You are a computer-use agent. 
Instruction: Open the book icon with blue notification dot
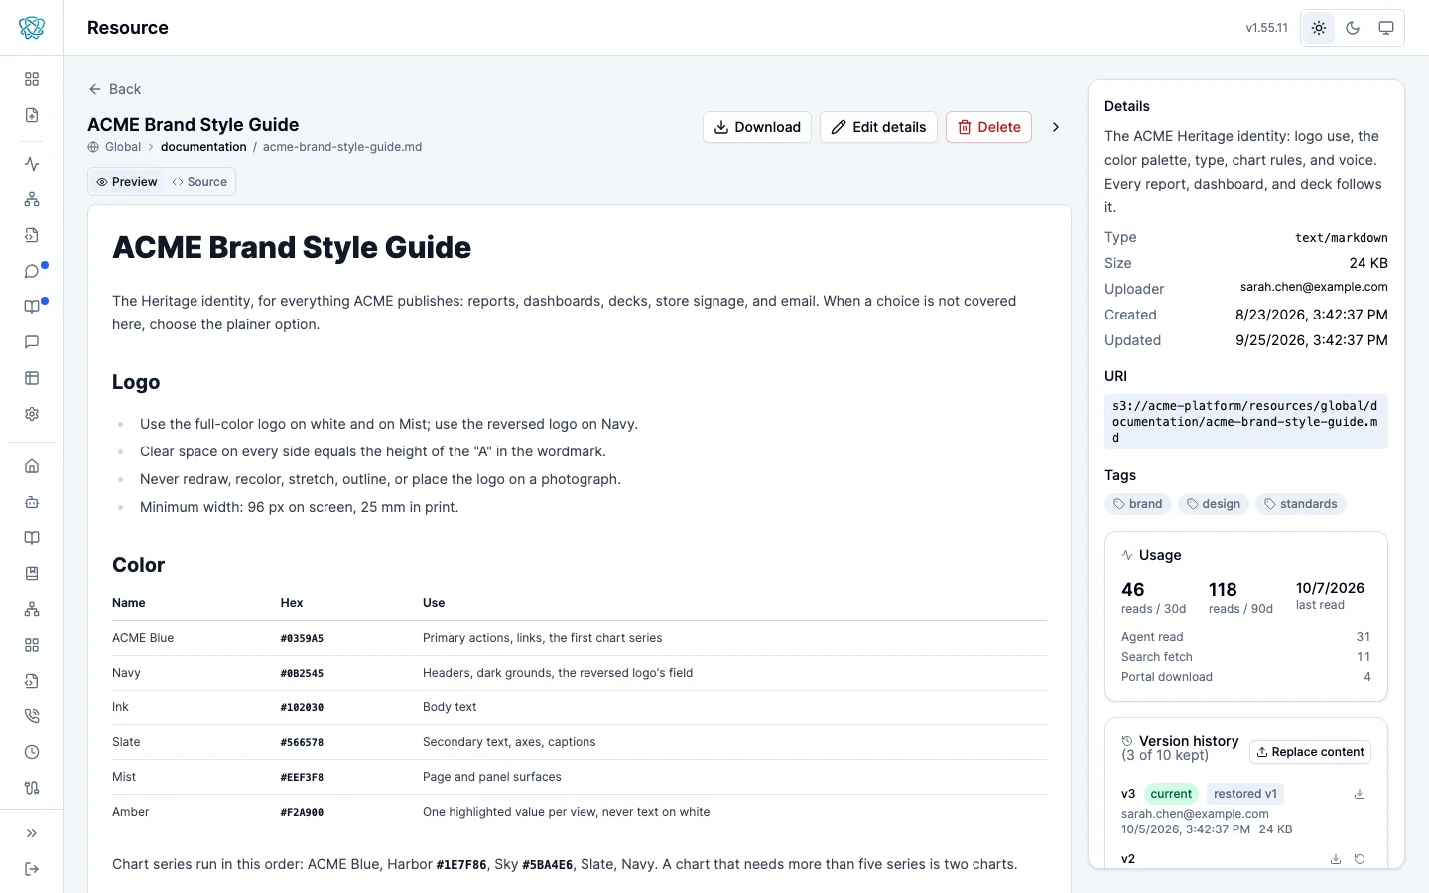pyautogui.click(x=32, y=307)
